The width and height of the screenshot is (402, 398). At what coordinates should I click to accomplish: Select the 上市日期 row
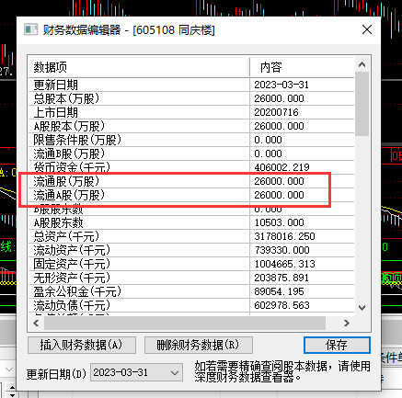pos(191,112)
